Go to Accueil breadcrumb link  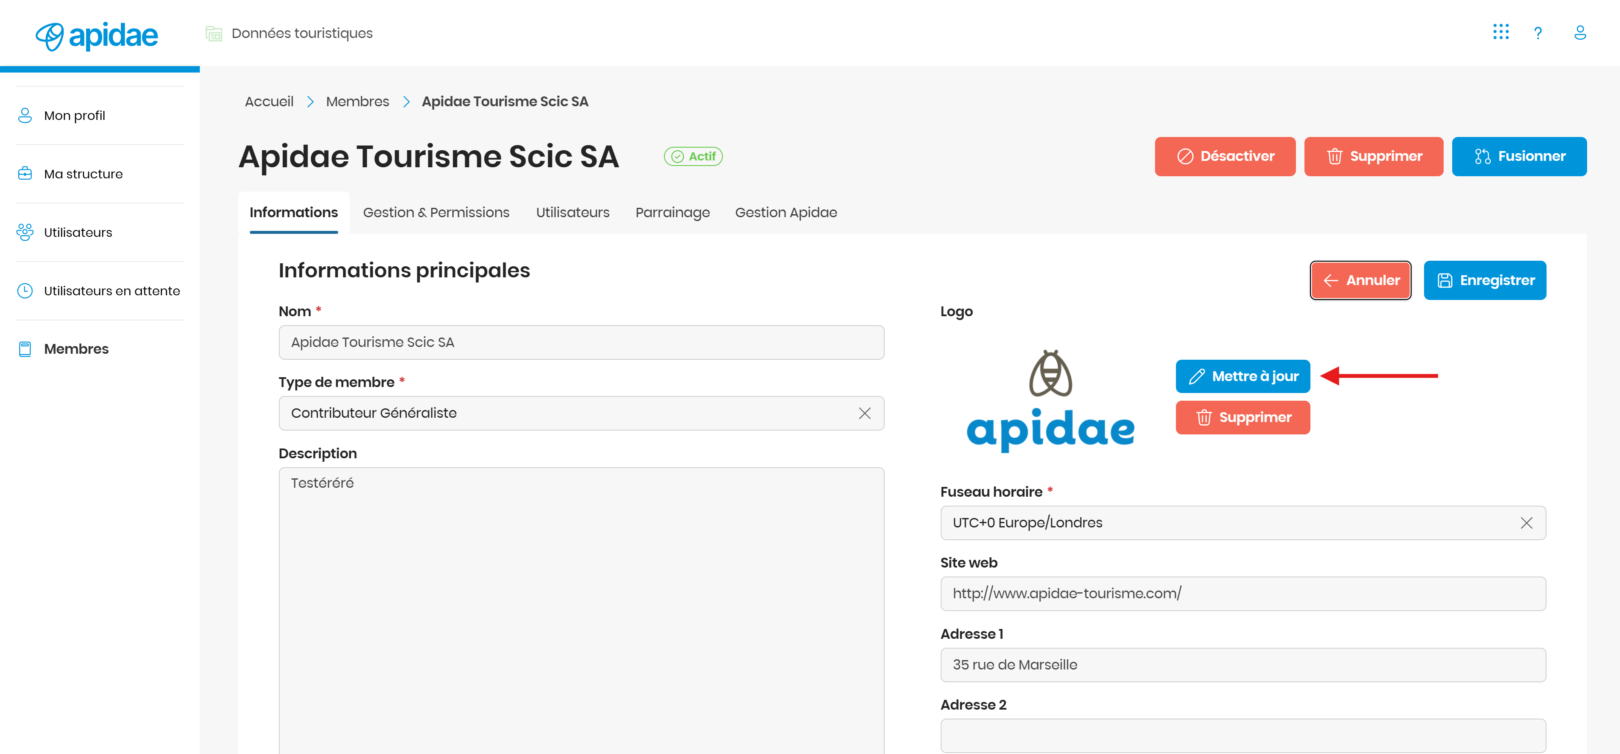point(269,102)
